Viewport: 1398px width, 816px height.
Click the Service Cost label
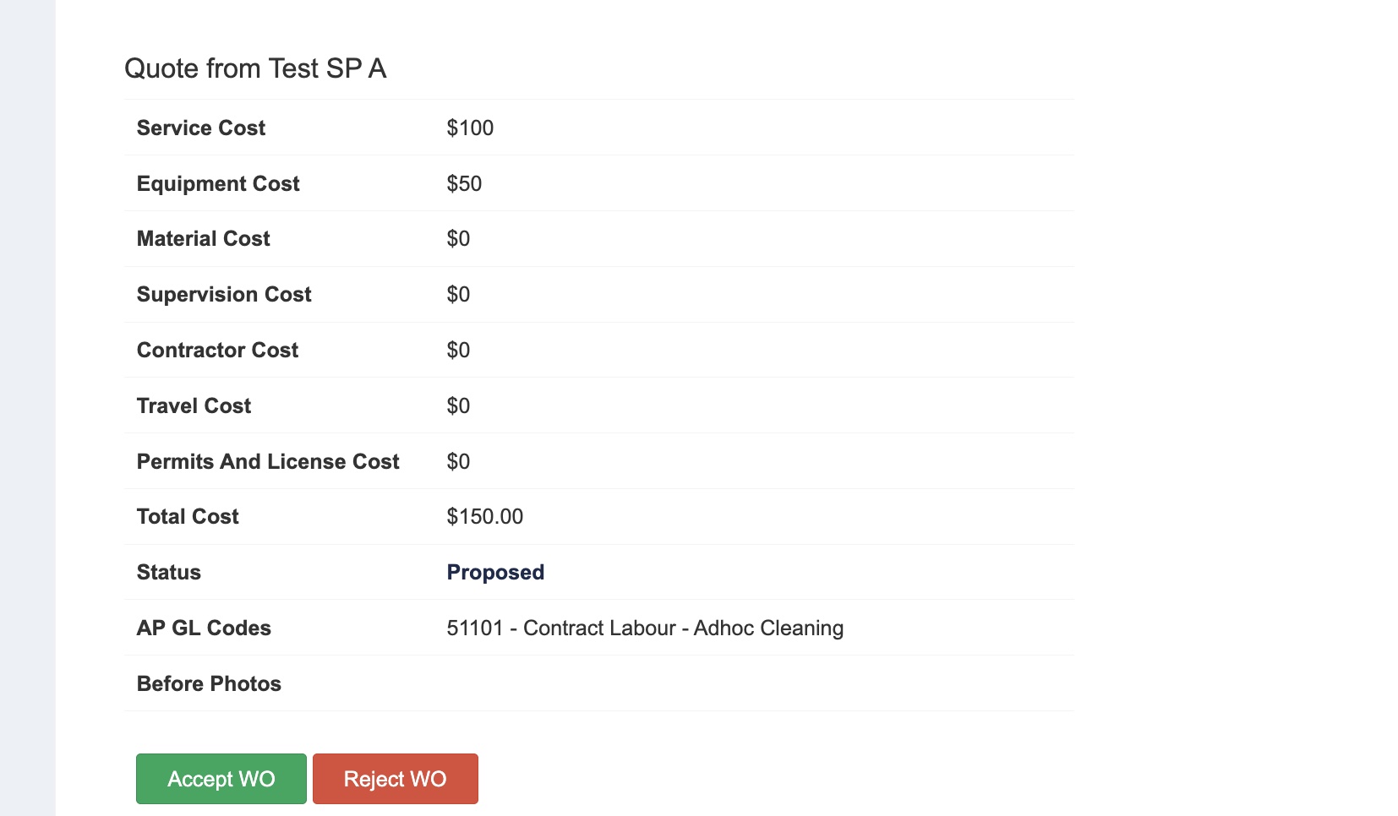coord(201,128)
